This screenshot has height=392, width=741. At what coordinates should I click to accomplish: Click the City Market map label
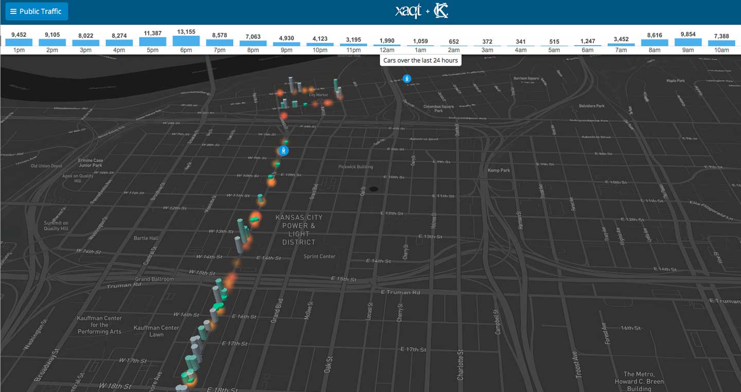click(x=318, y=95)
